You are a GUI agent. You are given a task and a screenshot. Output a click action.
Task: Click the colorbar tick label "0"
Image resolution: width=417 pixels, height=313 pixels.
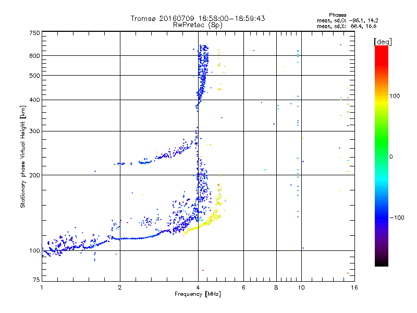coord(391,156)
